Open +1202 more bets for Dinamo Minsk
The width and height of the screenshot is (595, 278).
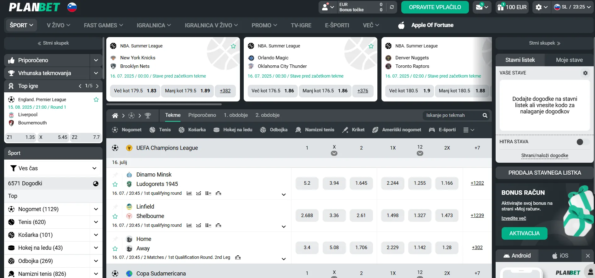point(477,183)
